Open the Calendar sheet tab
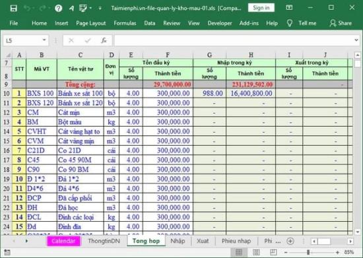 pyautogui.click(x=63, y=241)
